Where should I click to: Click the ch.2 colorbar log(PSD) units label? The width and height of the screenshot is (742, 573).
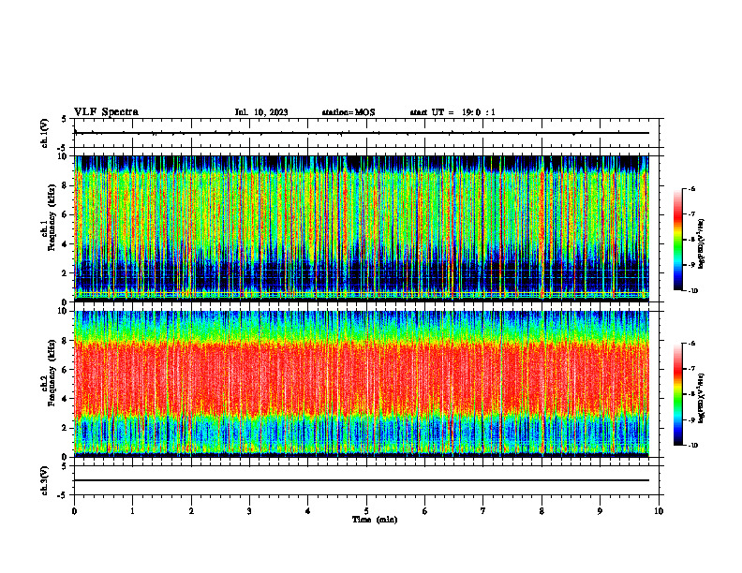point(702,398)
